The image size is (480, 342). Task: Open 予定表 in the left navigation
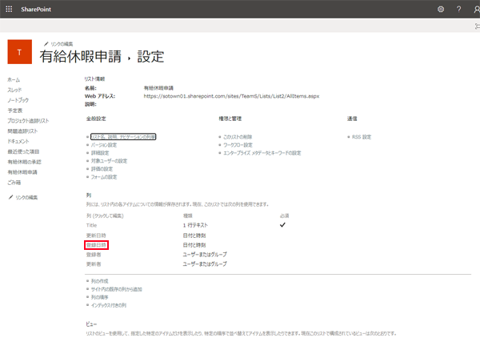coord(15,111)
